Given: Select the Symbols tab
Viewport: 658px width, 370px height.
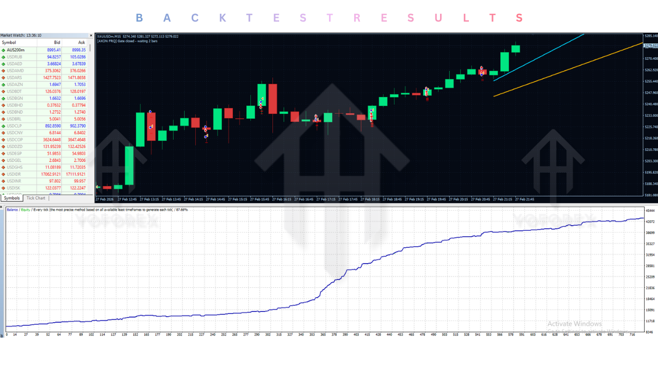Looking at the screenshot, I should [x=11, y=198].
